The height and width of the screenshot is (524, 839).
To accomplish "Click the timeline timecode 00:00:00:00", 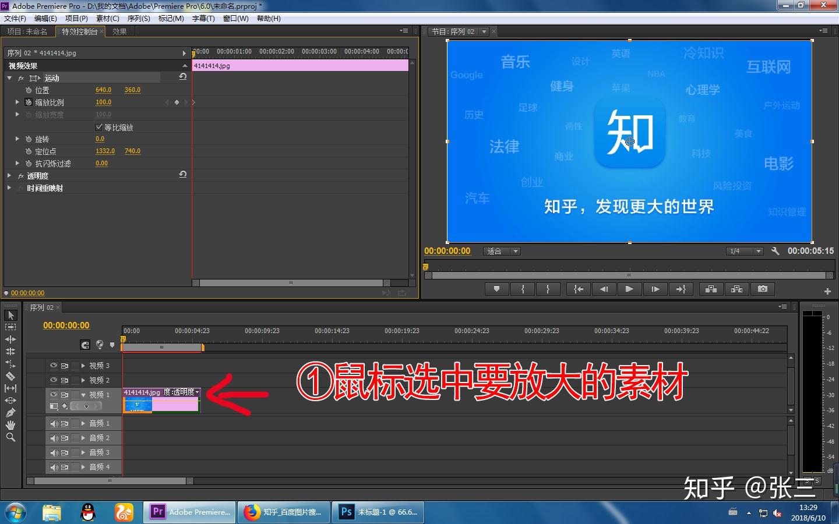I will [x=66, y=325].
